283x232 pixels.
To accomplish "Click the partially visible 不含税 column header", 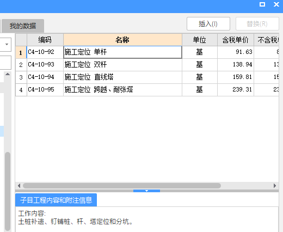I will [266, 40].
